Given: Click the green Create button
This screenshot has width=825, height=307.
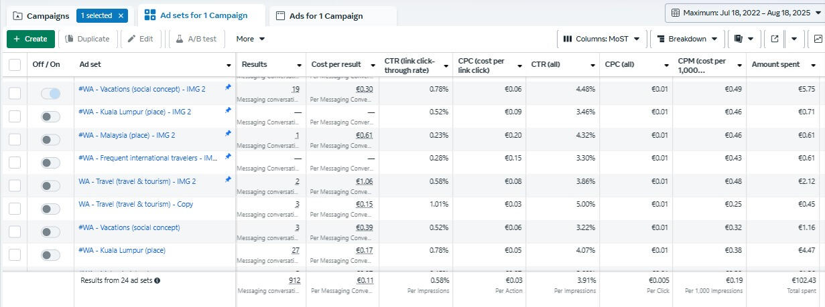Looking at the screenshot, I should 30,39.
